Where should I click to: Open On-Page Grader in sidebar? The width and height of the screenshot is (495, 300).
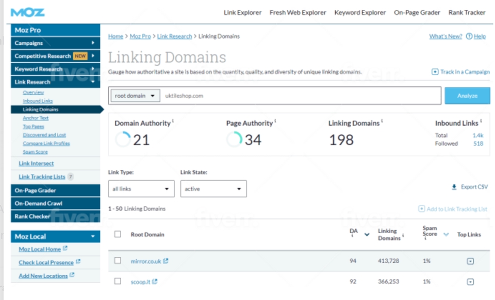point(56,190)
